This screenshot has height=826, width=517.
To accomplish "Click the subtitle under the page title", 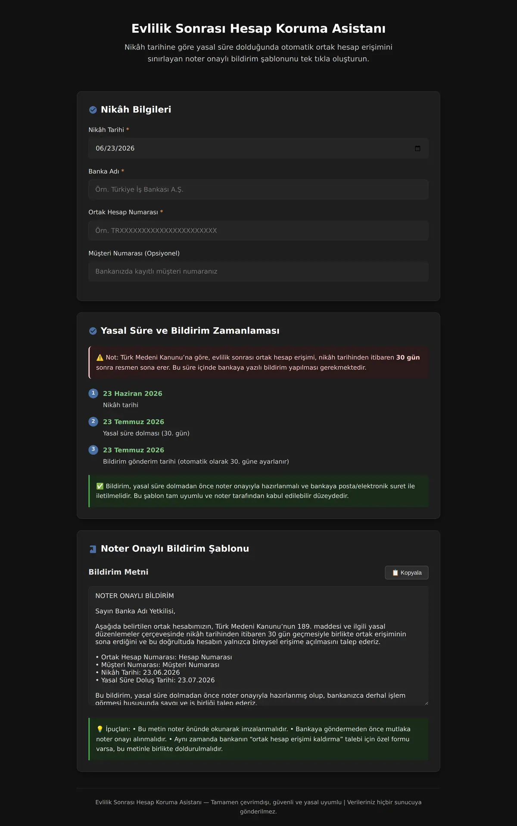I will (258, 53).
